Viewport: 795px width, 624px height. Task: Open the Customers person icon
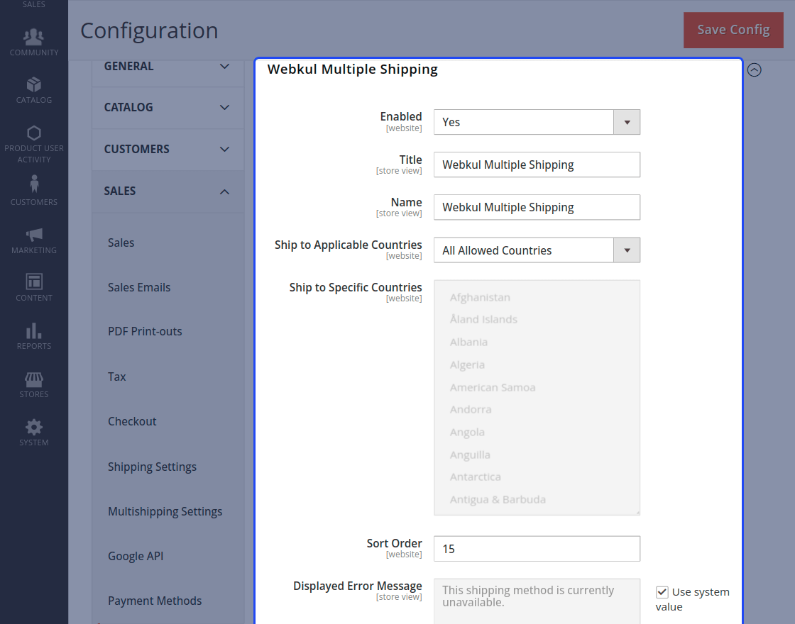[34, 184]
